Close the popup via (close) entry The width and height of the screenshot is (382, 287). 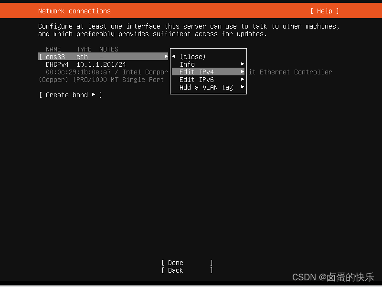pos(193,57)
